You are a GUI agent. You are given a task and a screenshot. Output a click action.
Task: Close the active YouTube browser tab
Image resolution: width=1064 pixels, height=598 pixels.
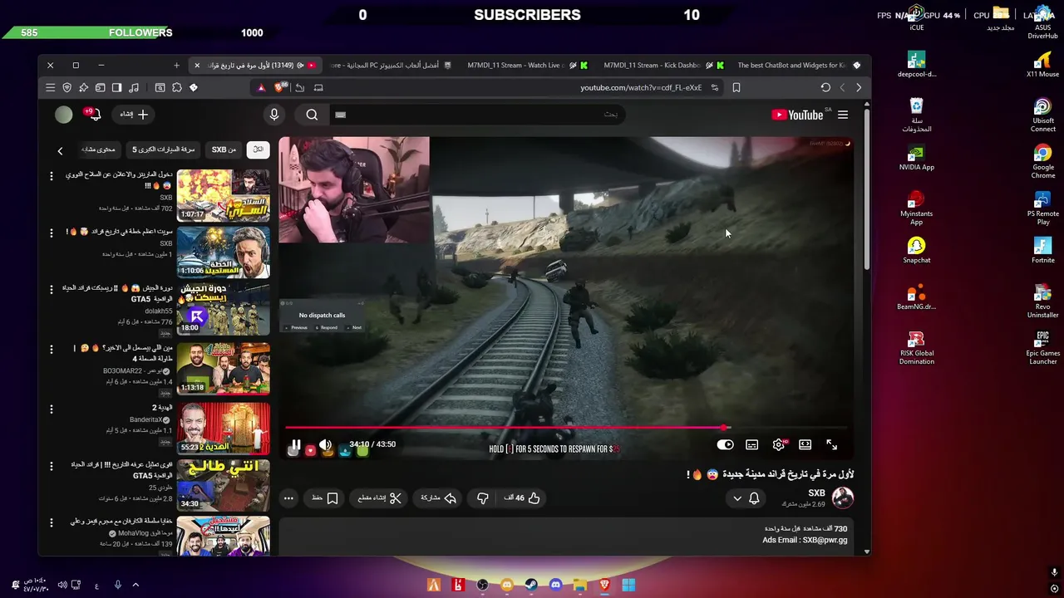[x=197, y=65]
